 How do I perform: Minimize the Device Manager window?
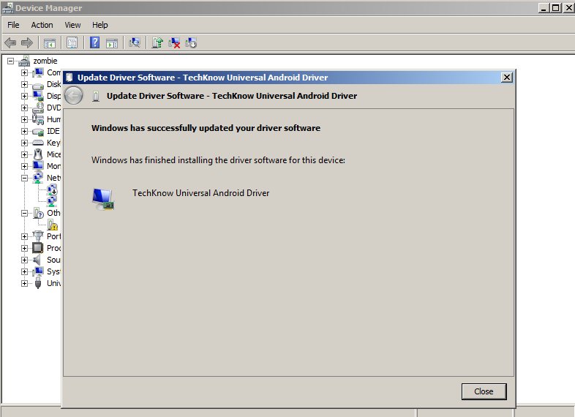(x=544, y=8)
